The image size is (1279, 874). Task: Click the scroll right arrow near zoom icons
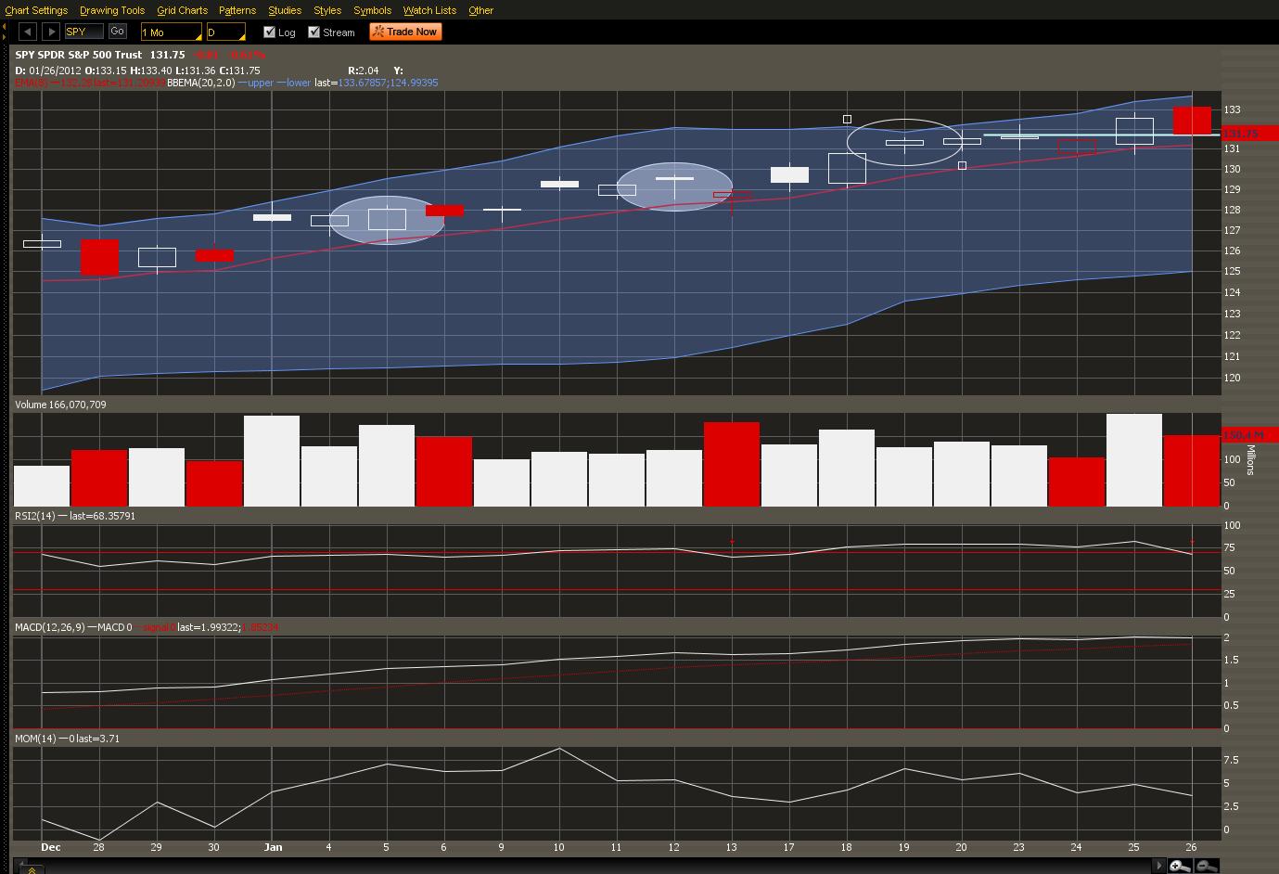[x=1157, y=866]
